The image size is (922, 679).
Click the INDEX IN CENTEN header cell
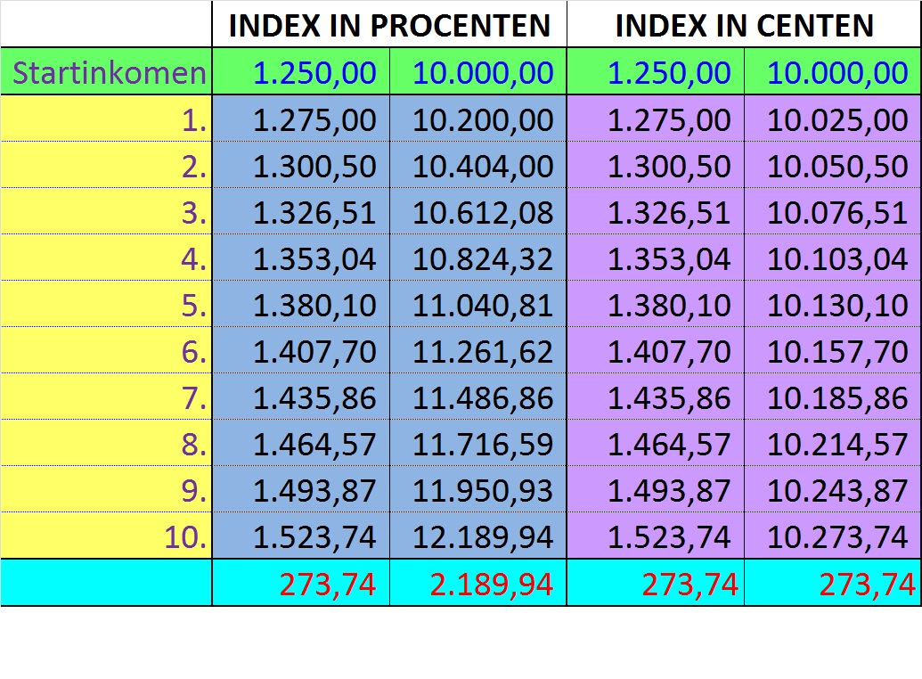pos(744,25)
